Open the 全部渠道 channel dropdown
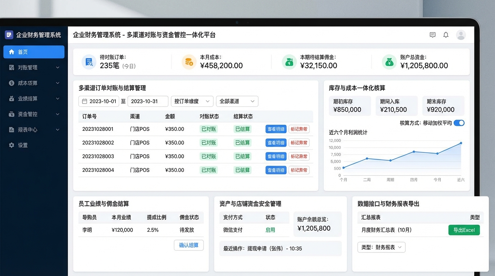Viewport: 495px width, 276px height. tap(237, 101)
